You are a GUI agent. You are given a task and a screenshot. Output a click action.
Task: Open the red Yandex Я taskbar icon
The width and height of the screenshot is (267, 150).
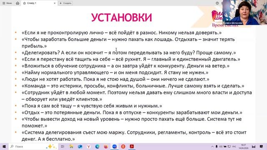click(x=123, y=146)
